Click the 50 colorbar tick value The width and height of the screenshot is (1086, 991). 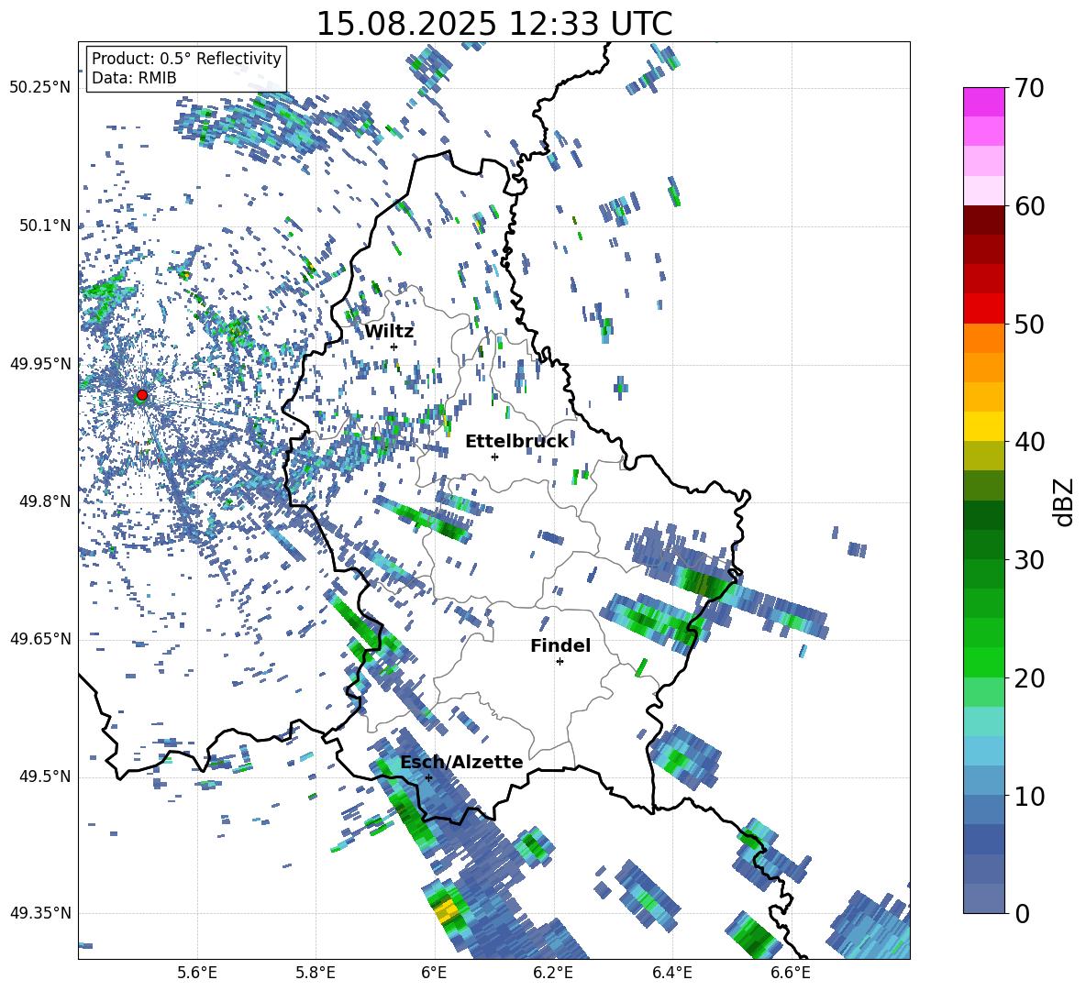pos(1029,325)
